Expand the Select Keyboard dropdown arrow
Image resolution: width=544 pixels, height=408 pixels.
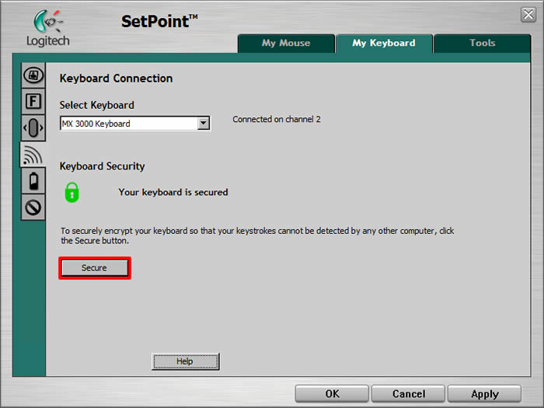(204, 123)
